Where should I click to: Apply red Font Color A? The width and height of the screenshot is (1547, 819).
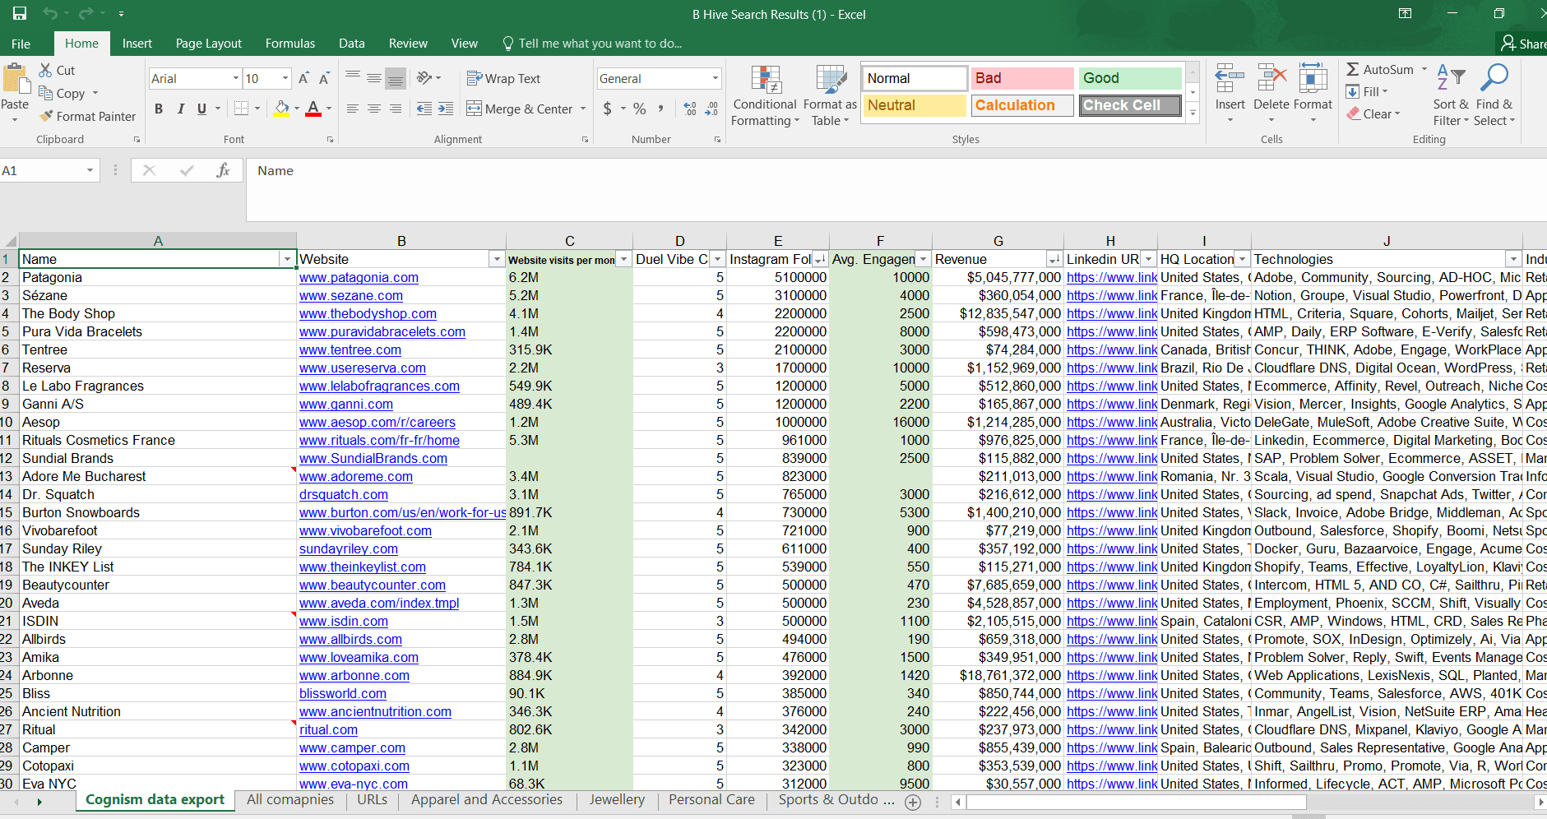click(313, 109)
